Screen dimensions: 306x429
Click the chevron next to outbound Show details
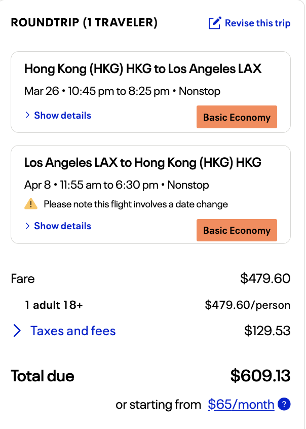[x=27, y=116]
